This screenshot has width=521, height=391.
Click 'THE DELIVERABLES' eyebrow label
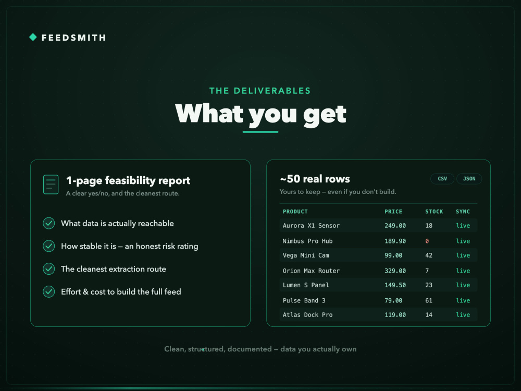(x=260, y=91)
